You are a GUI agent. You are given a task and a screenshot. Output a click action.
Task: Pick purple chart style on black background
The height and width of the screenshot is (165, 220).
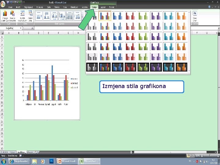[x=156, y=67]
